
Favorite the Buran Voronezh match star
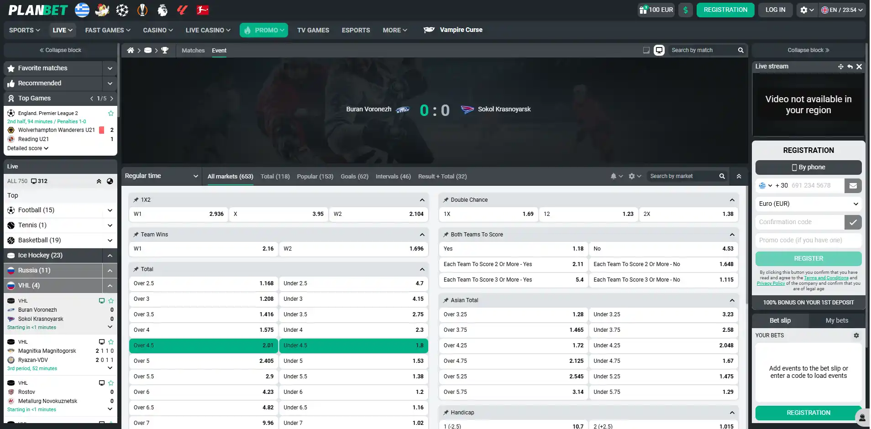(x=111, y=301)
